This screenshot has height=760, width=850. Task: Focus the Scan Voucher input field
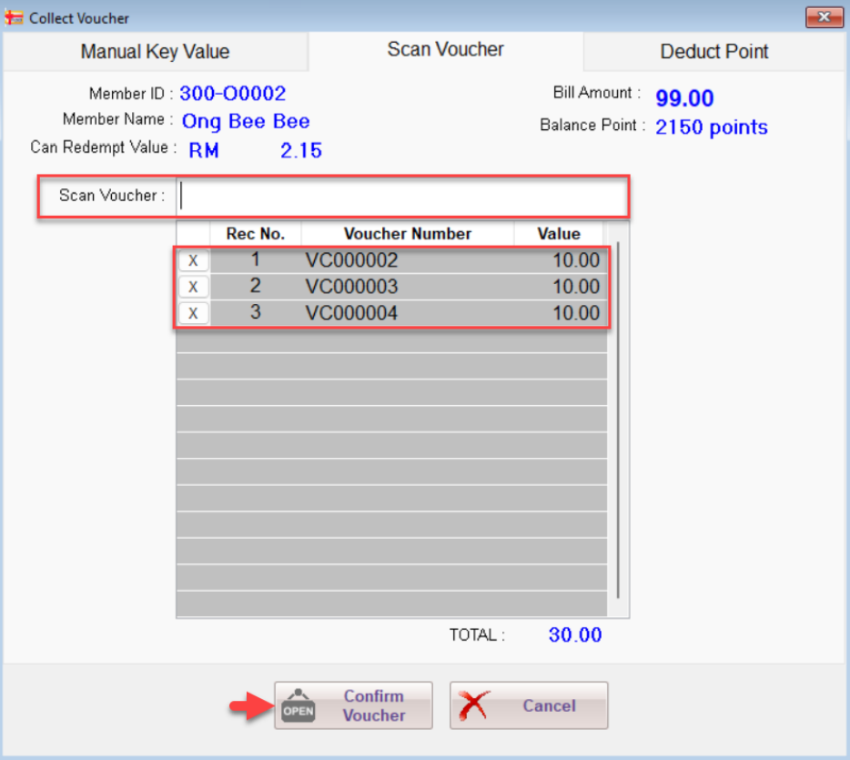click(400, 196)
